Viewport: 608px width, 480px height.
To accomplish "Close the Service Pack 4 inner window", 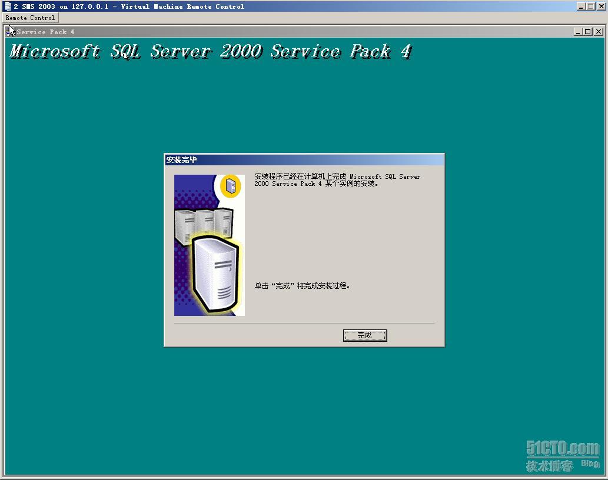I will [599, 32].
